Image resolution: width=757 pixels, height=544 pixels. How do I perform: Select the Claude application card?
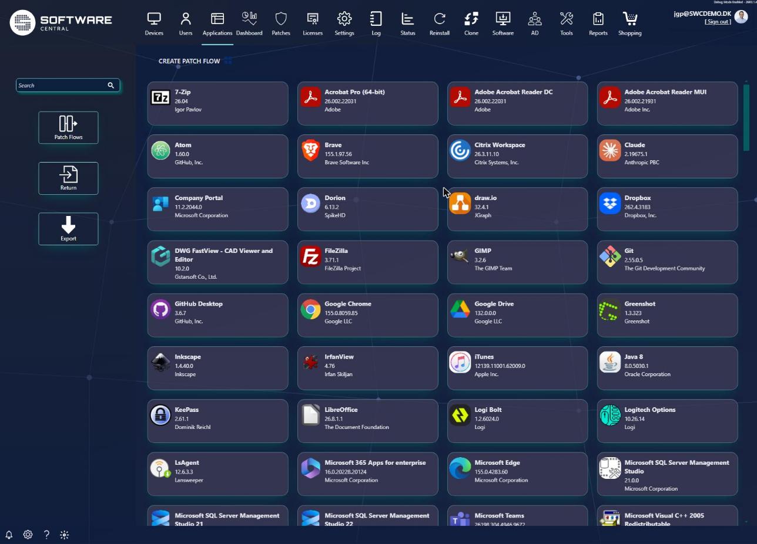click(x=667, y=156)
